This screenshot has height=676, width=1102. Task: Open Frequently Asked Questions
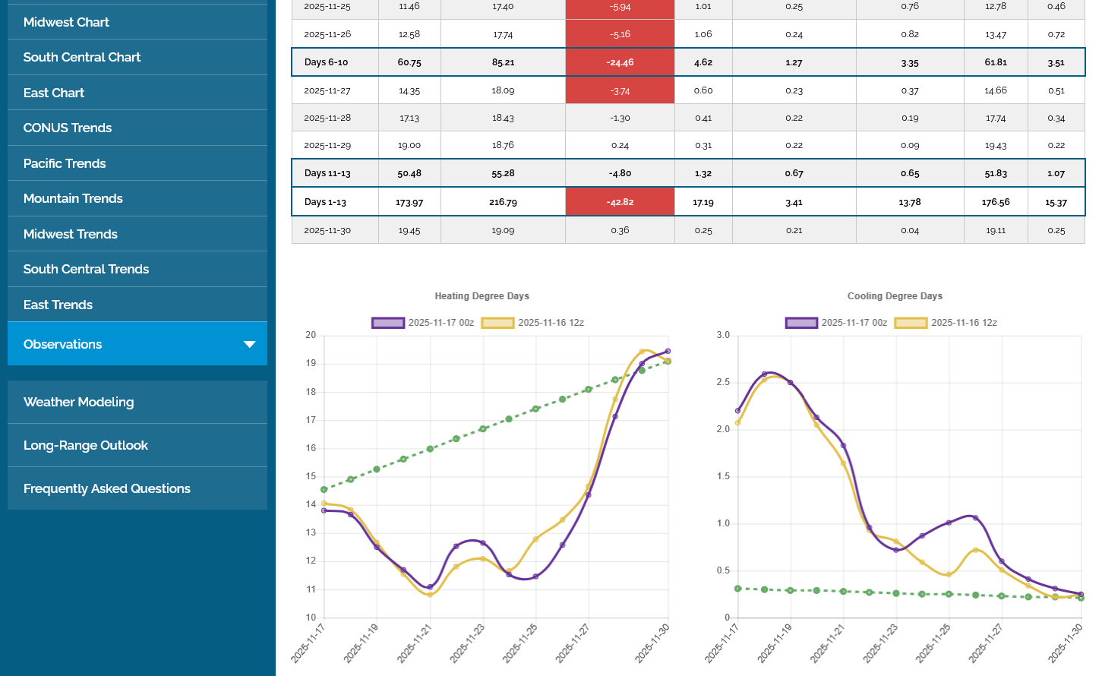(107, 488)
